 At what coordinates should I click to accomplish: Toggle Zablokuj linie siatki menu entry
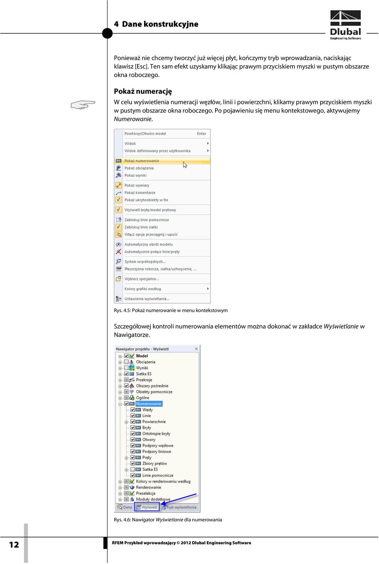pos(162,227)
